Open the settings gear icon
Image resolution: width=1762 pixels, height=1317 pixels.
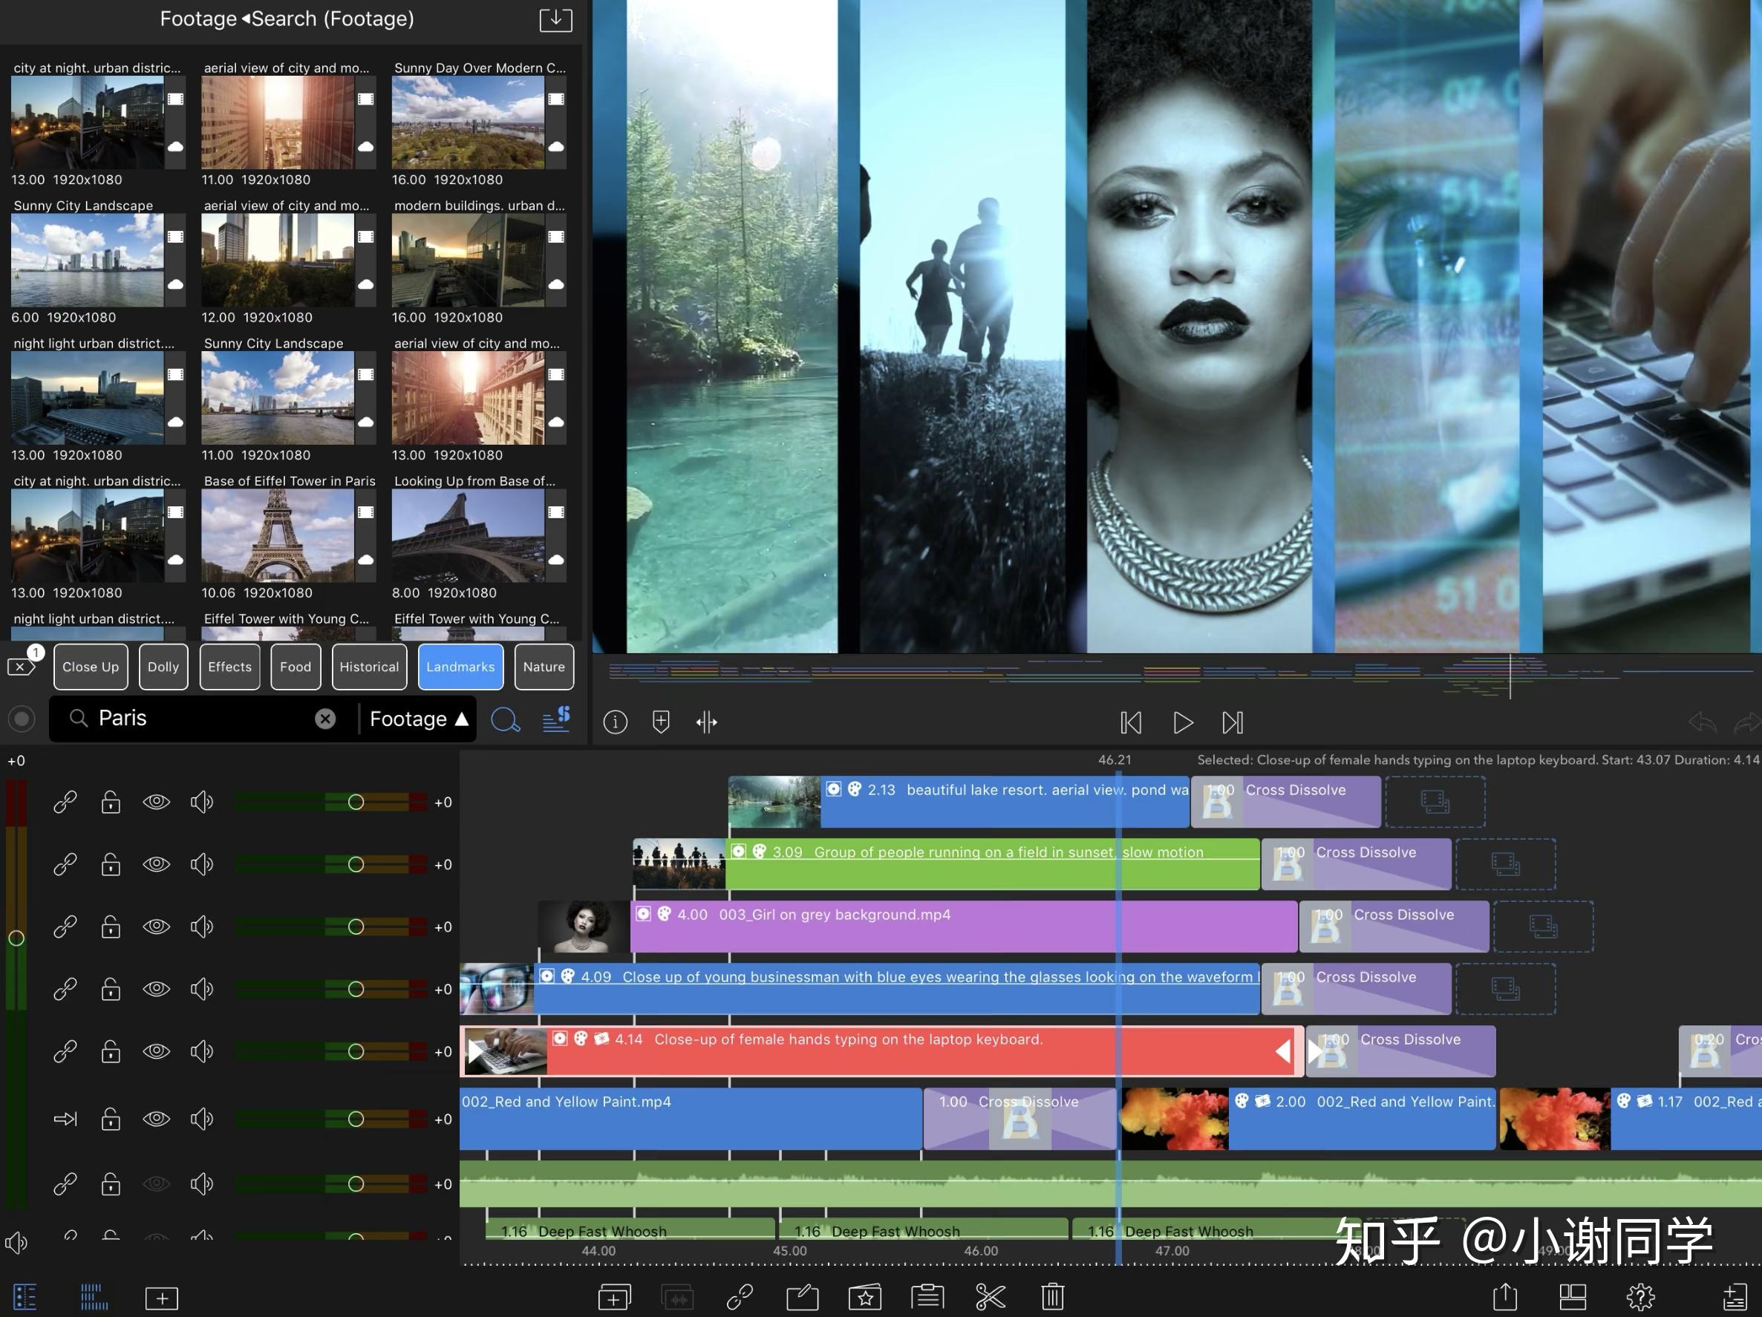point(1641,1297)
